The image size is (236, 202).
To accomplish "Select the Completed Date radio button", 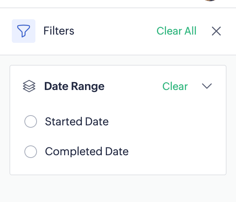I will 31,151.
